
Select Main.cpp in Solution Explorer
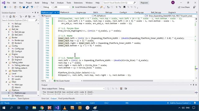19,85
